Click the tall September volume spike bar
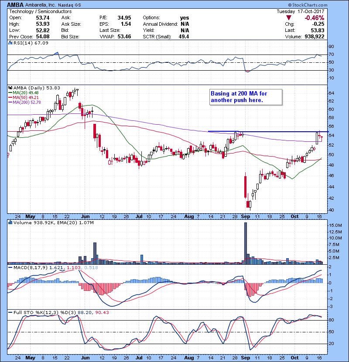Screen dimensions: 349x362 [246, 243]
